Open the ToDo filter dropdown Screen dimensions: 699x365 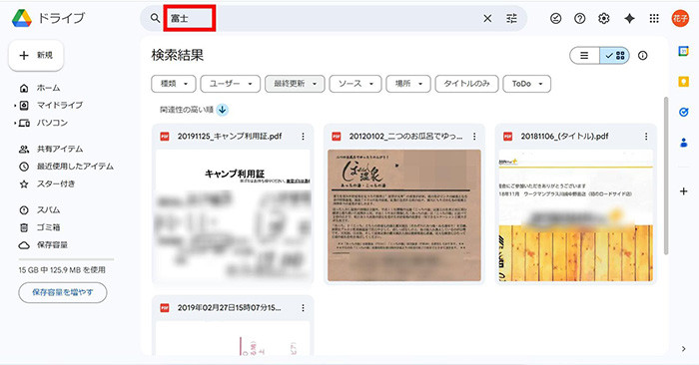(527, 84)
